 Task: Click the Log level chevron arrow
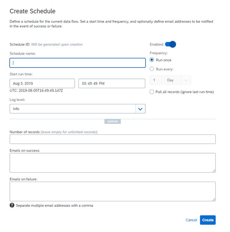click(x=140, y=109)
